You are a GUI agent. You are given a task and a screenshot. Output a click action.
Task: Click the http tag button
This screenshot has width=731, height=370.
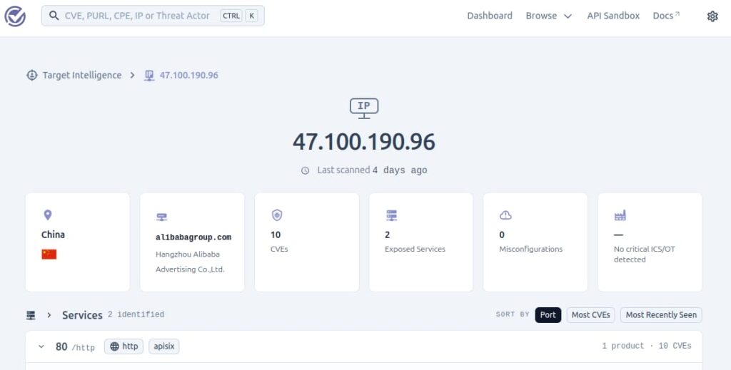(x=123, y=346)
